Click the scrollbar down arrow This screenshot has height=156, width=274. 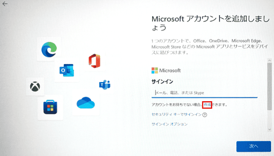pyautogui.click(x=269, y=129)
